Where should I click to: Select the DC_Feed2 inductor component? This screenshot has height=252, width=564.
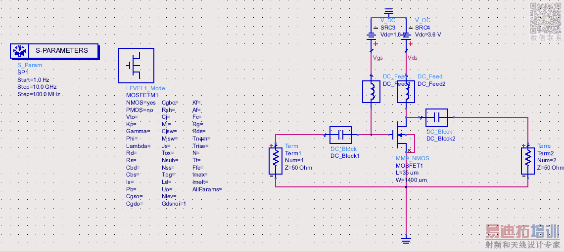(x=406, y=91)
